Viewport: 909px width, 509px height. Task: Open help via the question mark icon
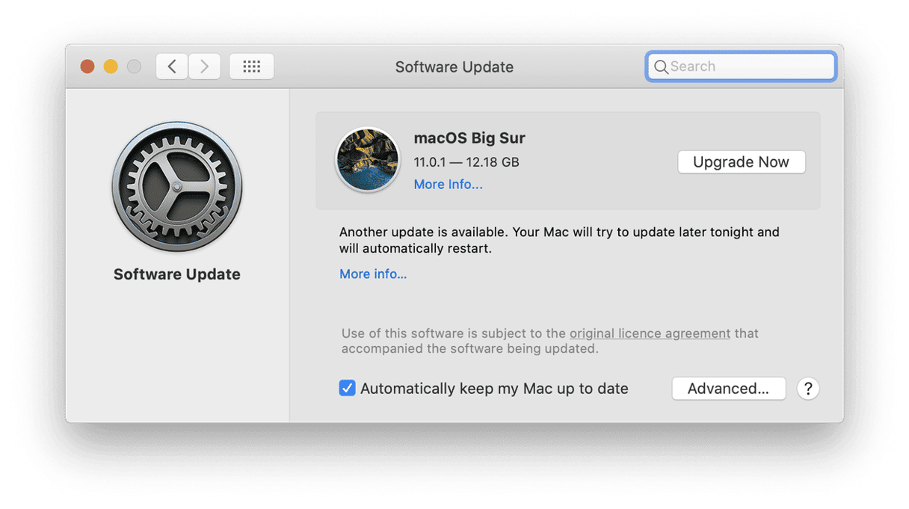(x=808, y=389)
